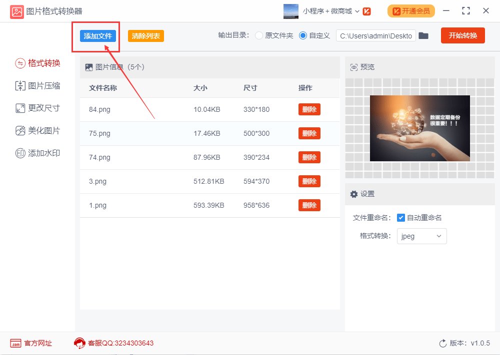Click the 预览 preview panel icon

(354, 66)
